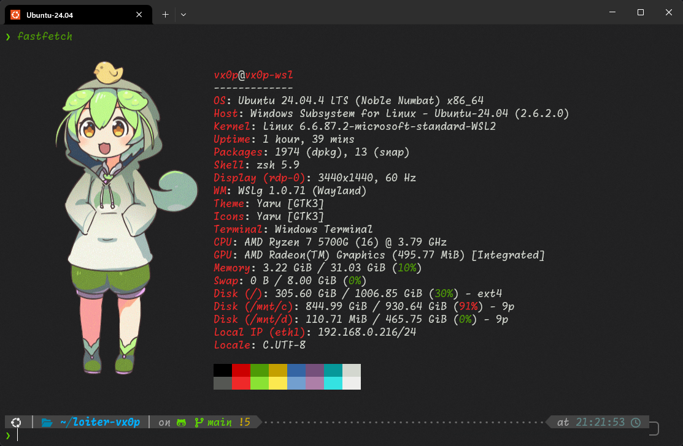Click the Disk (/) ext4 line
Viewport: 683px width, 446px height.
pyautogui.click(x=358, y=294)
